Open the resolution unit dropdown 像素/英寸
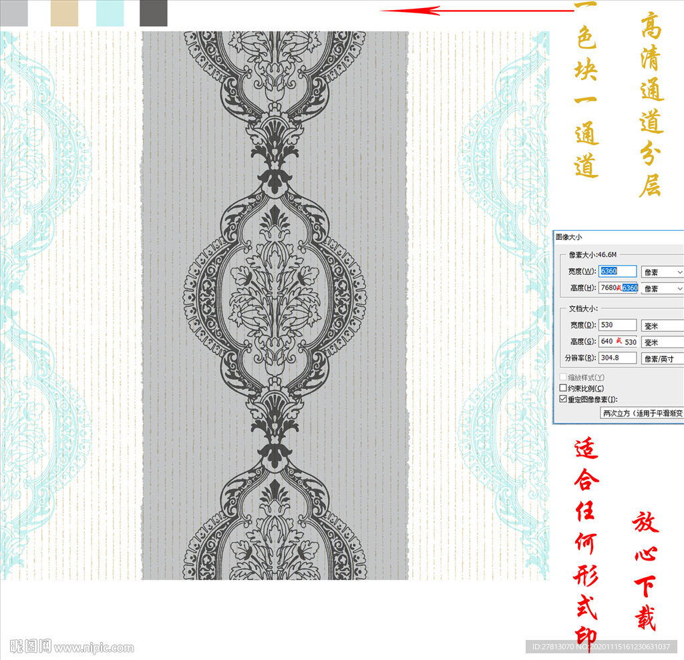This screenshot has width=684, height=660. point(663,359)
